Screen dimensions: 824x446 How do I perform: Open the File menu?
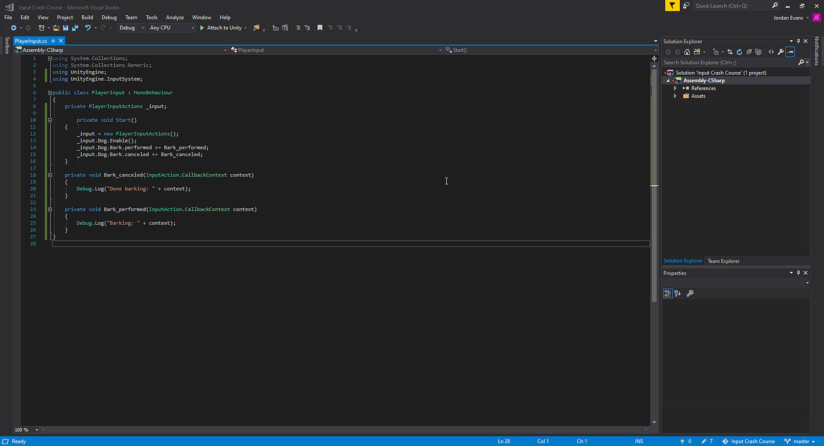click(8, 18)
